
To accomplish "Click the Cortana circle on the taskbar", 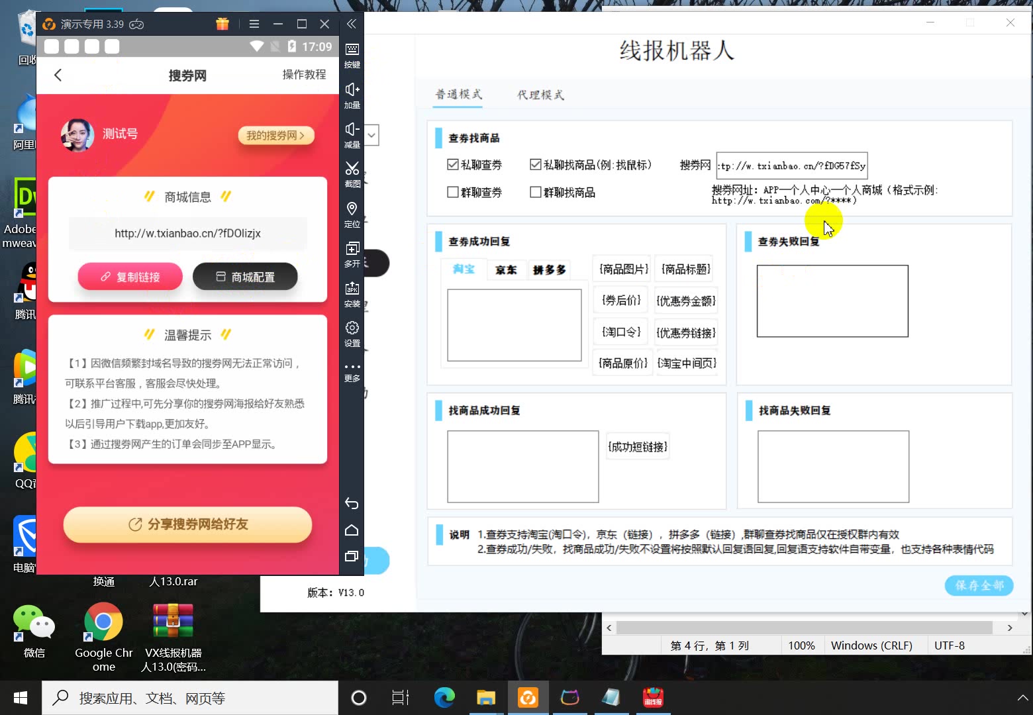I will 359,698.
